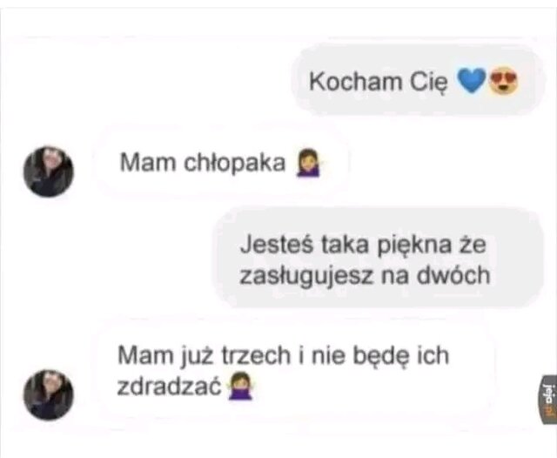Open the profile avatar beside 'Mam chłopaka'
The height and width of the screenshot is (458, 557).
49,172
